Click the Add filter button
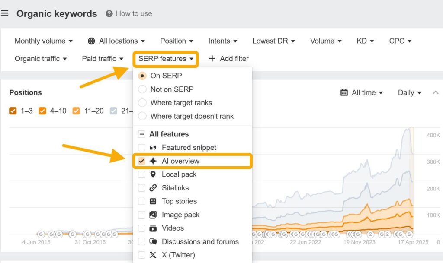The image size is (443, 263). point(228,59)
